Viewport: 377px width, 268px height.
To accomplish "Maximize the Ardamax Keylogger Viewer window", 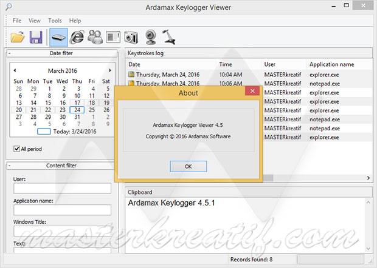I will click(x=346, y=5).
